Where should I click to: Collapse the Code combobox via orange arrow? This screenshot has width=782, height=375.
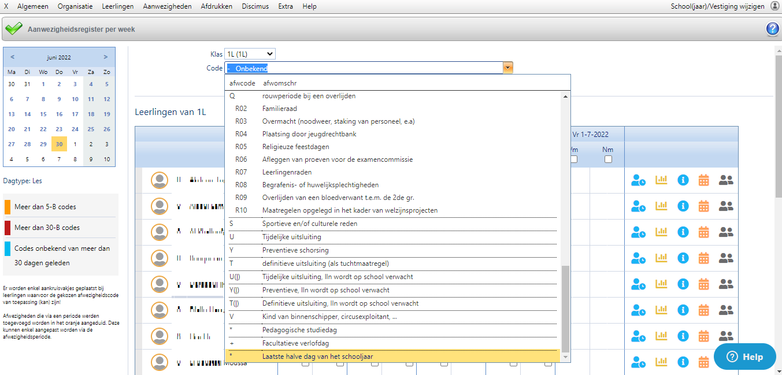507,68
